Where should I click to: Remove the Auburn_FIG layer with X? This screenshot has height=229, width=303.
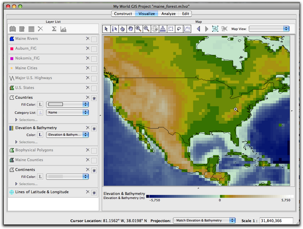coord(87,49)
